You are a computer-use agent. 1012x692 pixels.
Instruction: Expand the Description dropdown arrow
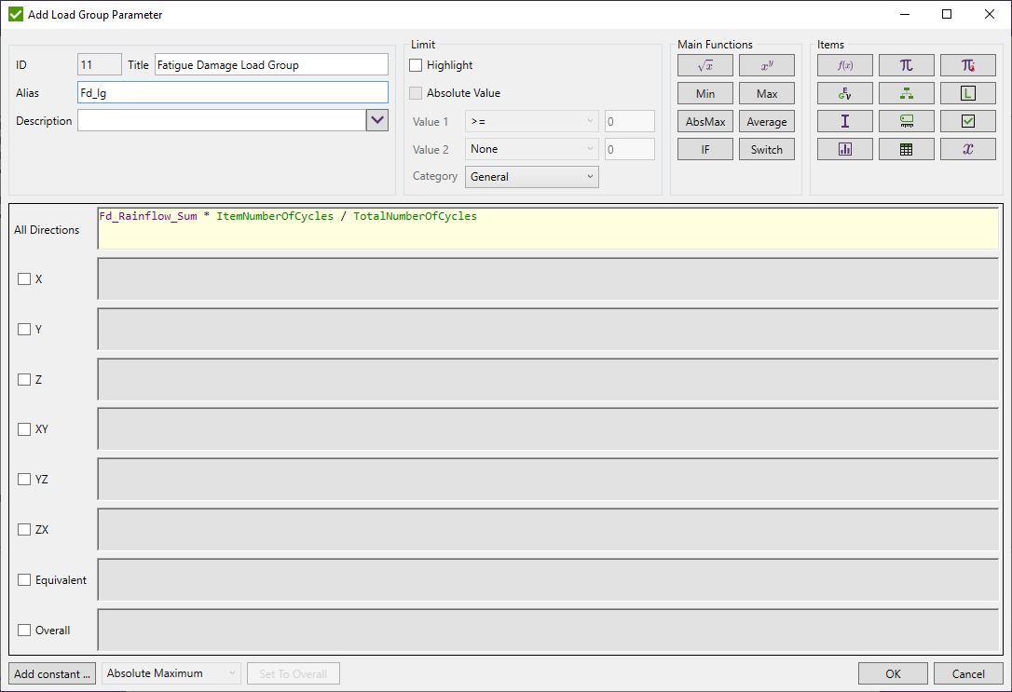(x=376, y=121)
